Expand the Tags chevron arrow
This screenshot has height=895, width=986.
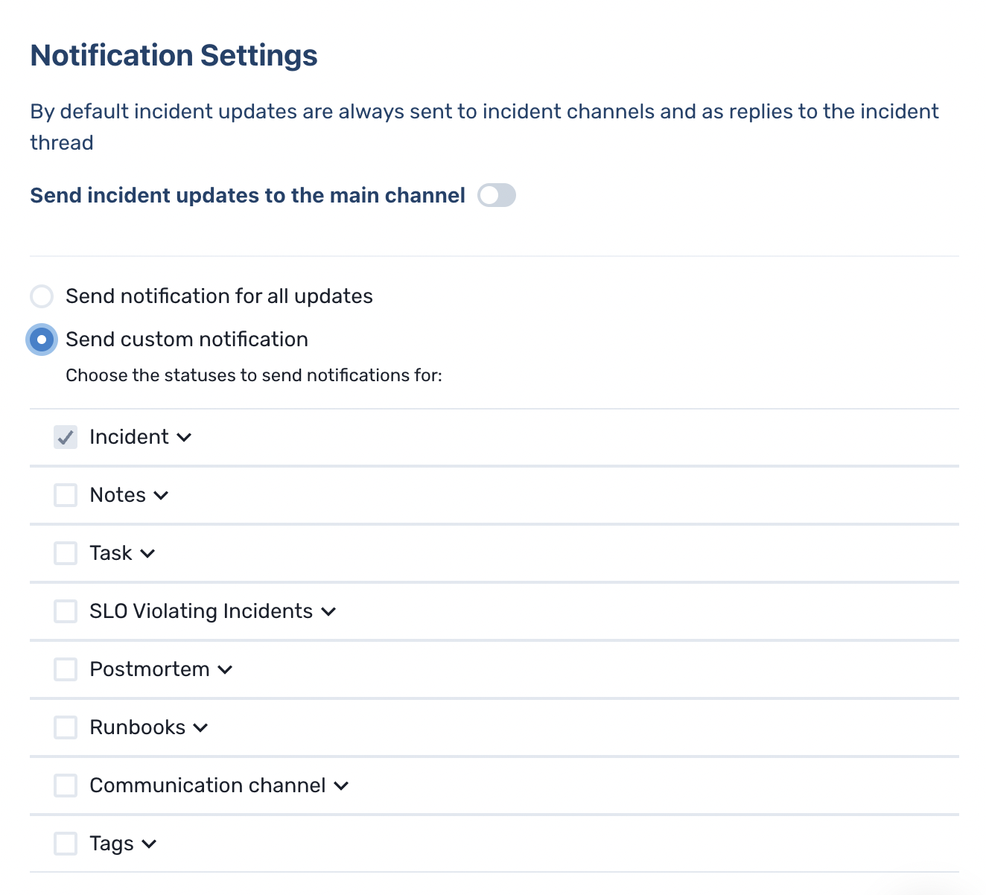point(149,844)
